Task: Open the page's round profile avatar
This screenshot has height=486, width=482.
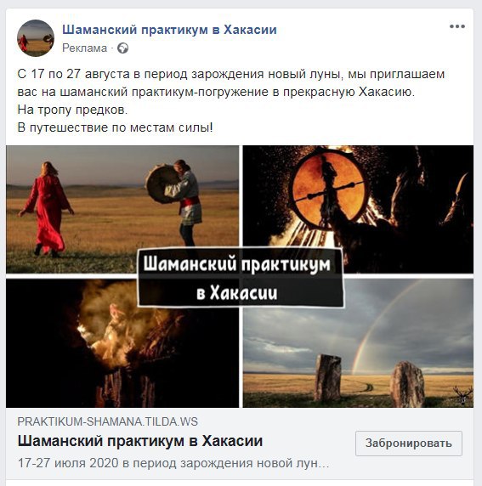Action: click(x=36, y=38)
